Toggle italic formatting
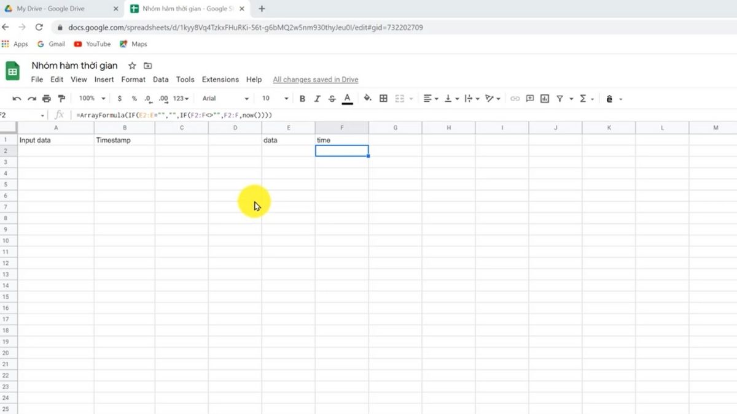The image size is (737, 414). click(x=318, y=99)
